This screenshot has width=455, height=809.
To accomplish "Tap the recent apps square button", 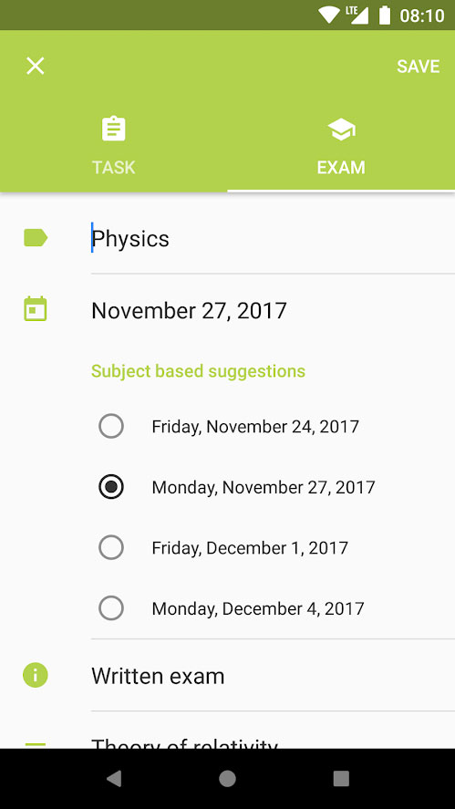I will [341, 779].
